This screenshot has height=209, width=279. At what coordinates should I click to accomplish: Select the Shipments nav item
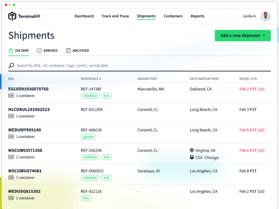tap(146, 16)
